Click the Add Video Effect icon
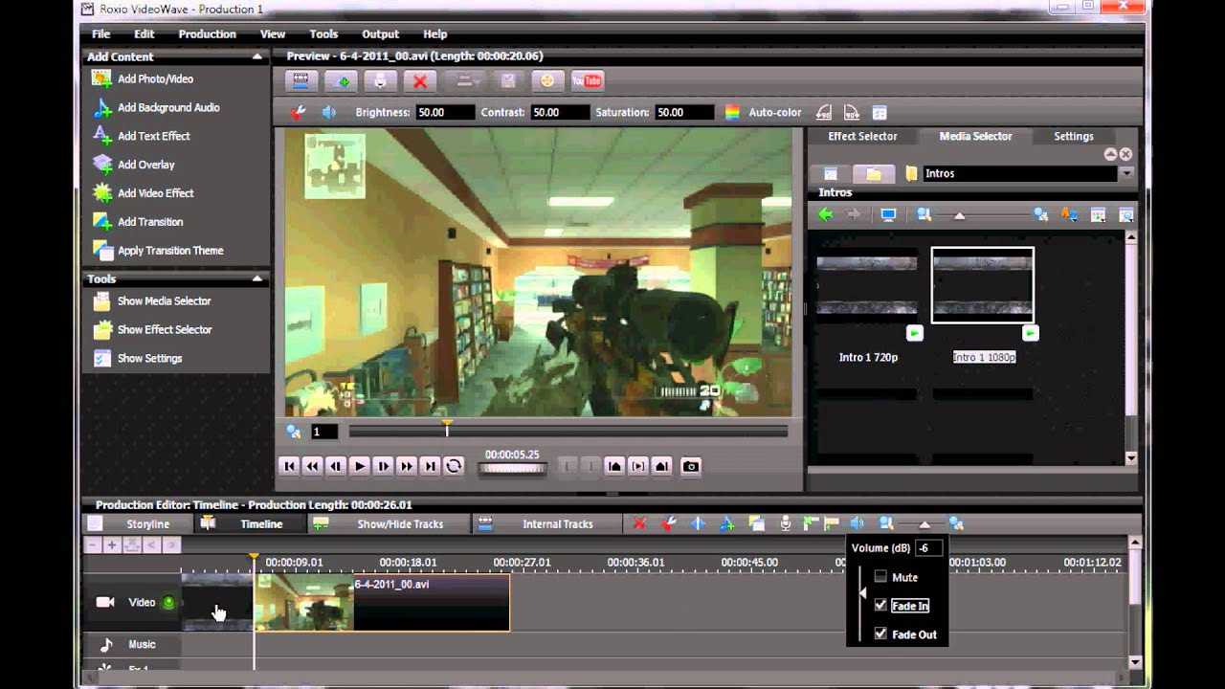1225x689 pixels. coord(102,193)
